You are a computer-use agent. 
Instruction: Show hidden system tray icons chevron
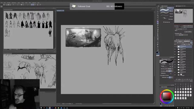(x=176, y=108)
